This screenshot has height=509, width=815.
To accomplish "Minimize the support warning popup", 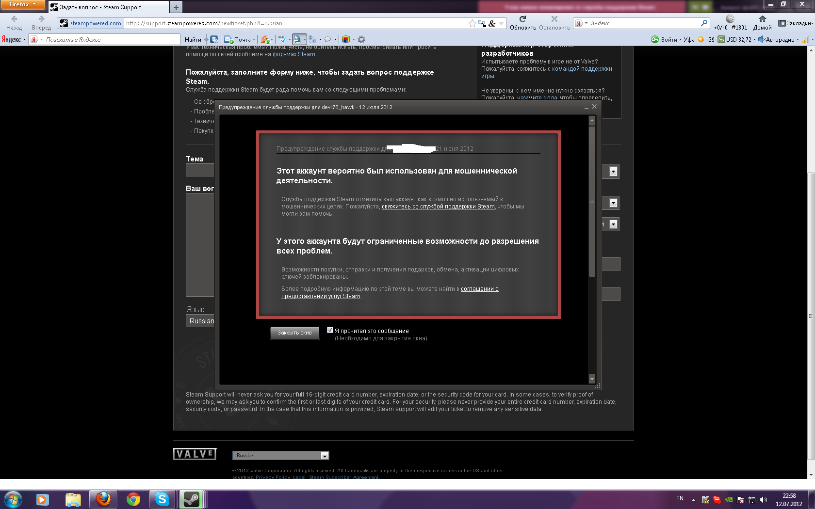I will pyautogui.click(x=586, y=107).
